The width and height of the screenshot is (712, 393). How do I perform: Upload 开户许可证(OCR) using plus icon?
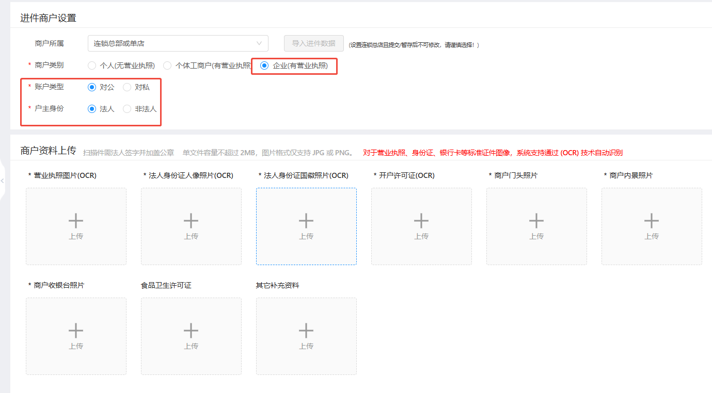point(421,221)
